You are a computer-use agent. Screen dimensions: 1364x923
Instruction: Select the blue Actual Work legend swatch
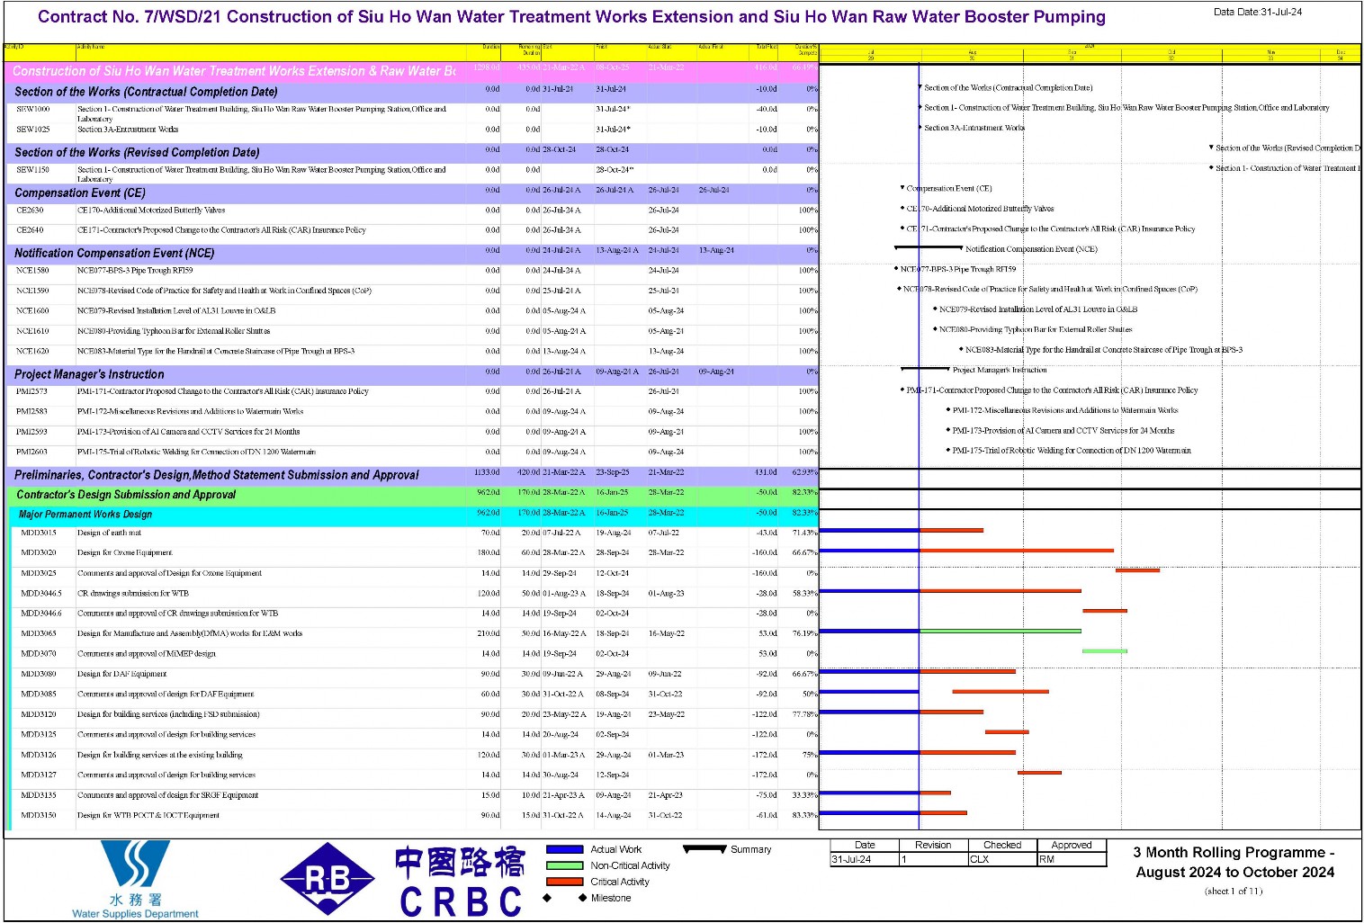pos(564,849)
